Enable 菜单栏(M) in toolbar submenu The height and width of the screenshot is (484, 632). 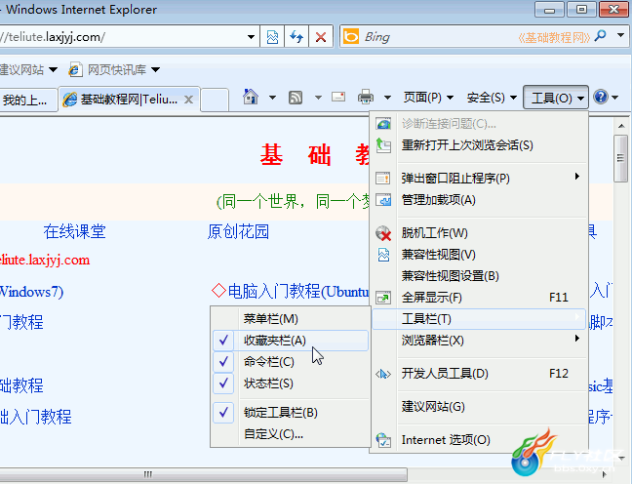point(291,319)
